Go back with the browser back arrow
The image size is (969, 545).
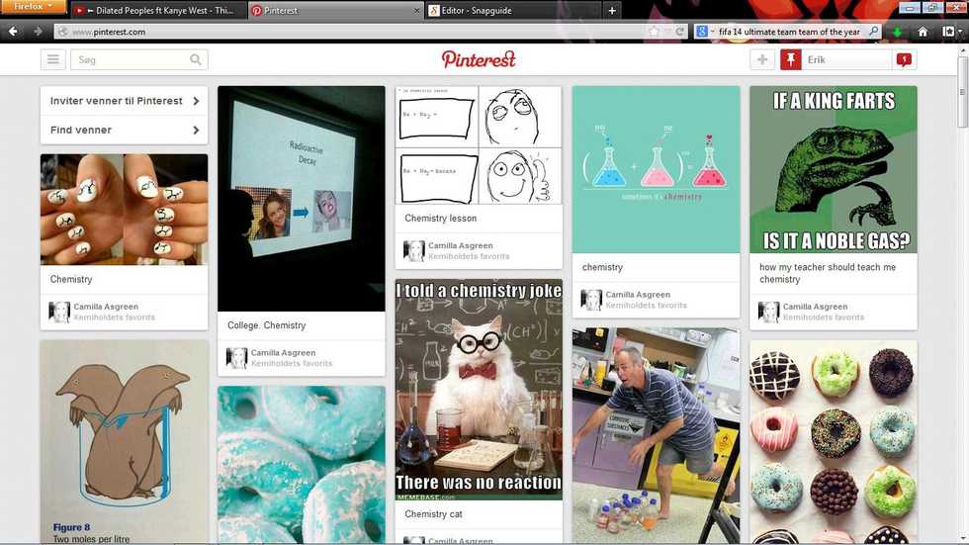click(13, 31)
